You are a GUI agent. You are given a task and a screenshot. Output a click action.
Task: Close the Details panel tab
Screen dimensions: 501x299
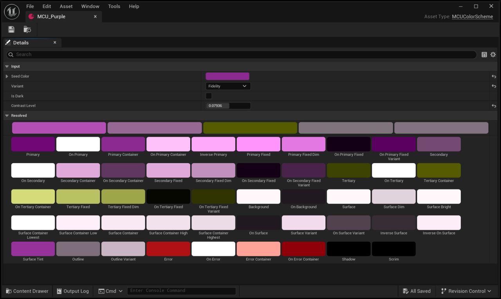(x=55, y=42)
